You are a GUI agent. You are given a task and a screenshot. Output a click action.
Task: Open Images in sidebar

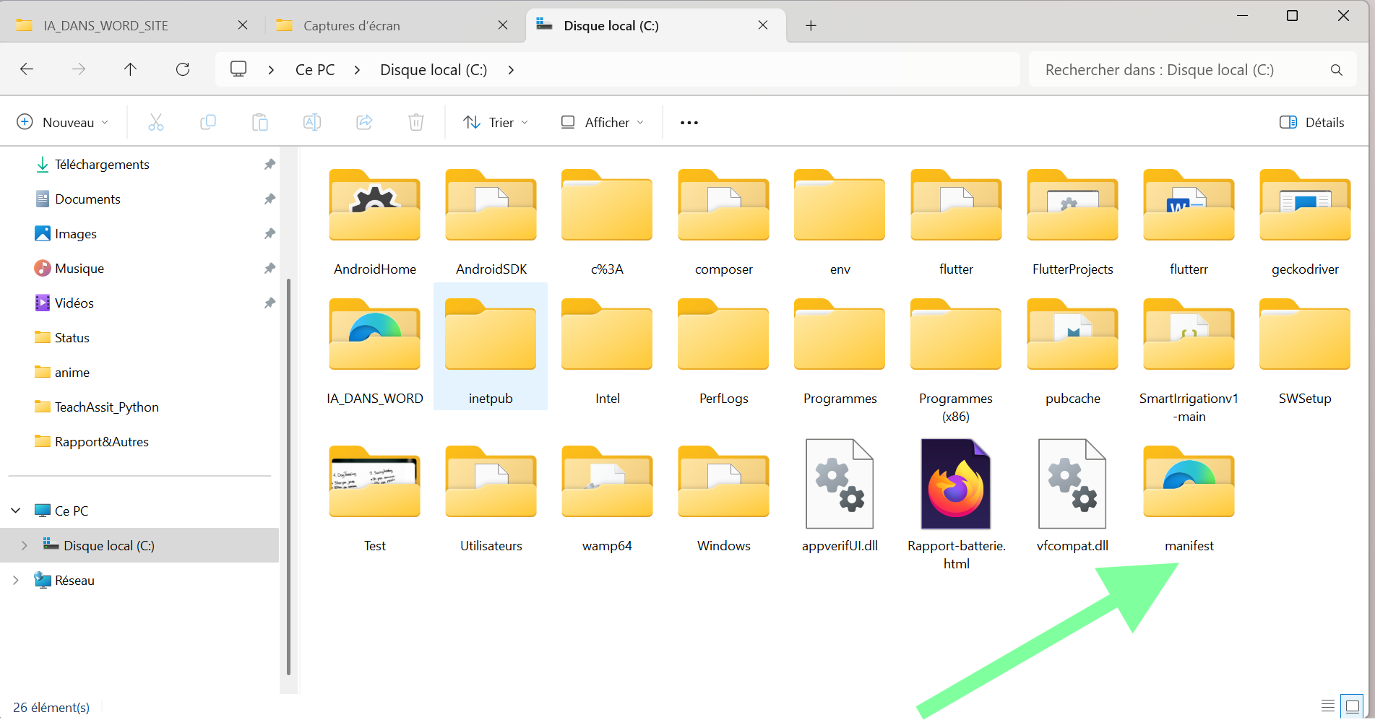coord(75,234)
